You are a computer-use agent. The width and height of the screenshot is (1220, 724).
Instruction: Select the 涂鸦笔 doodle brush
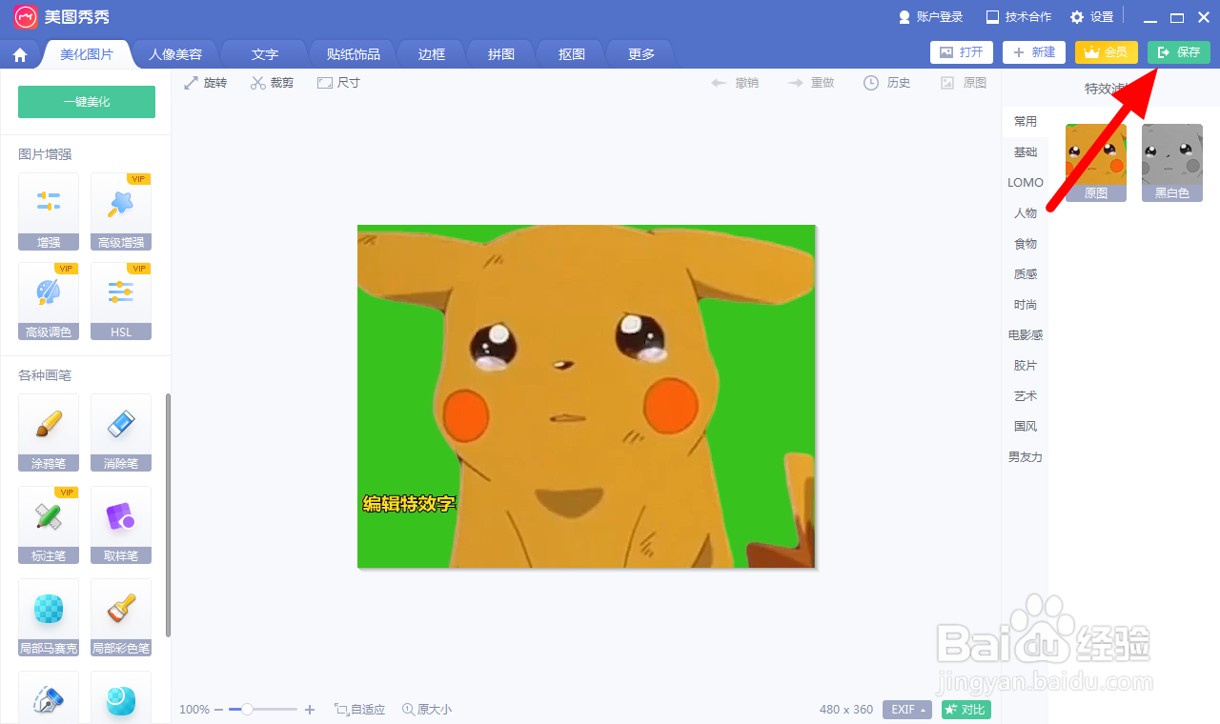click(x=49, y=432)
